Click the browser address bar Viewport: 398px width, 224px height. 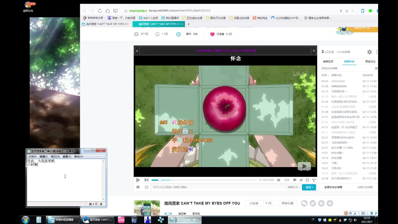coord(230,11)
